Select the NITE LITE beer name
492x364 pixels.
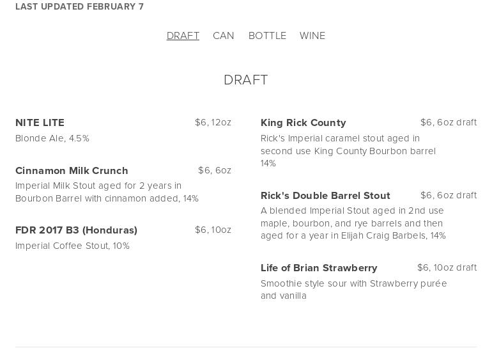tap(40, 123)
